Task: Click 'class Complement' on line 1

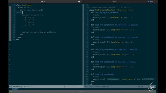Action: click(x=24, y=5)
